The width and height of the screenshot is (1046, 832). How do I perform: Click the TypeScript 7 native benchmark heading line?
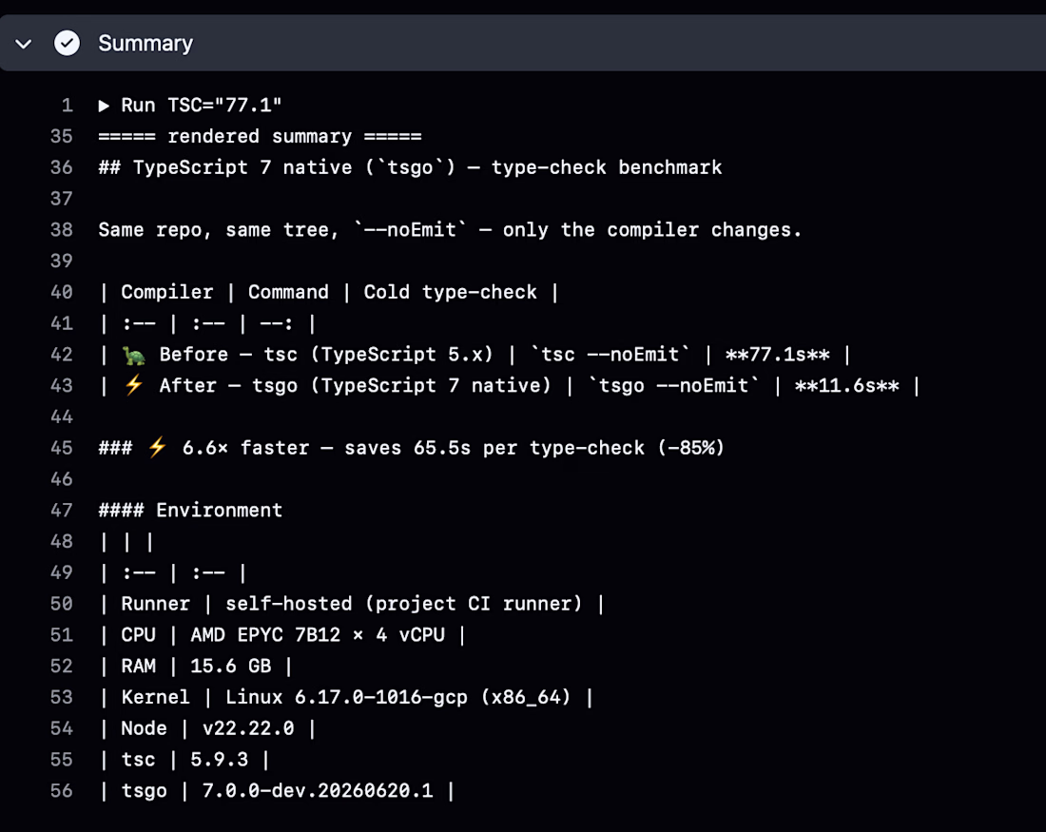pyautogui.click(x=410, y=167)
